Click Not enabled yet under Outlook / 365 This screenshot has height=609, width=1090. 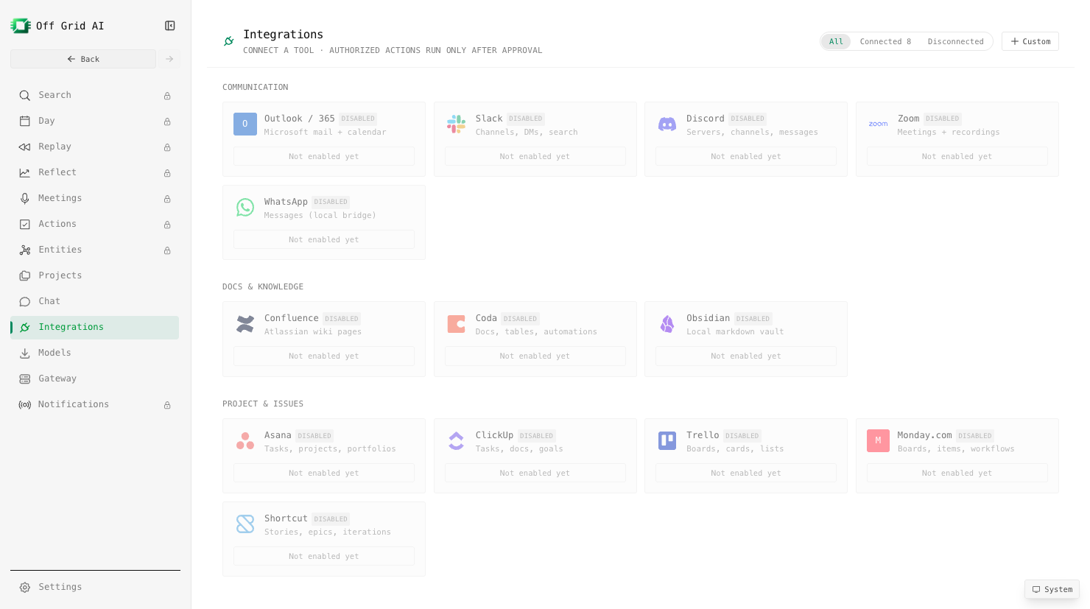(324, 156)
